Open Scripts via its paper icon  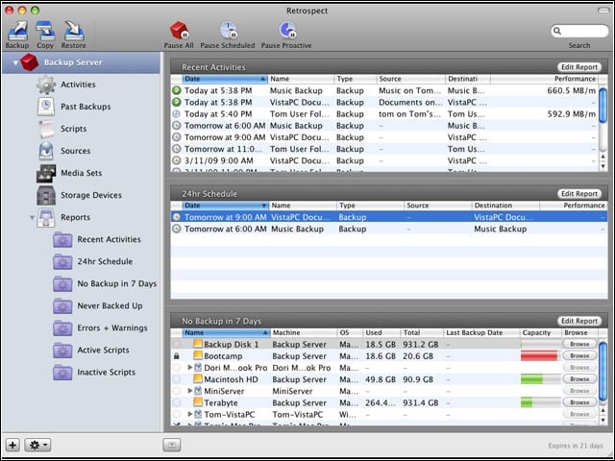pyautogui.click(x=46, y=129)
